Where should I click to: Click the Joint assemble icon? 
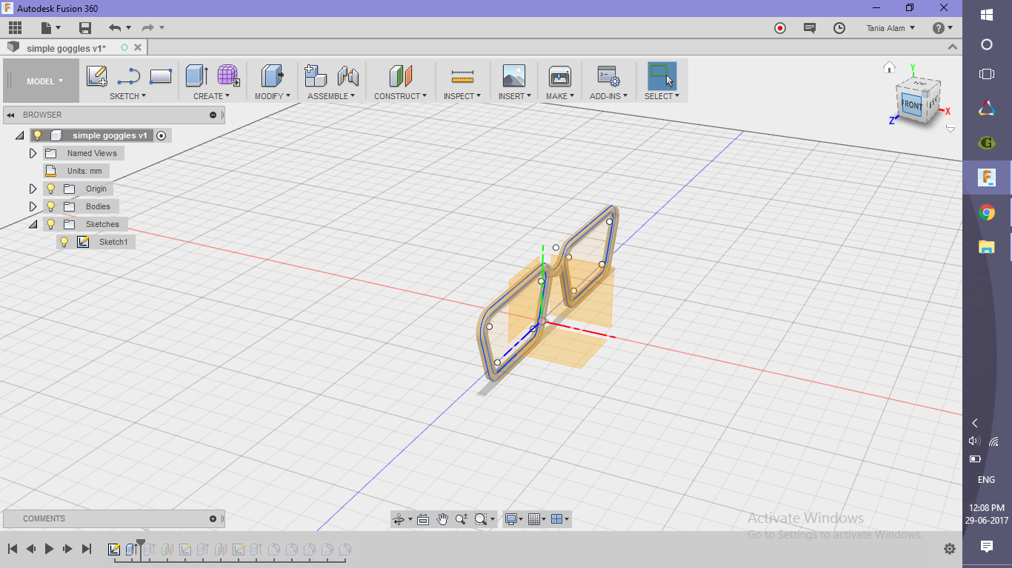347,76
